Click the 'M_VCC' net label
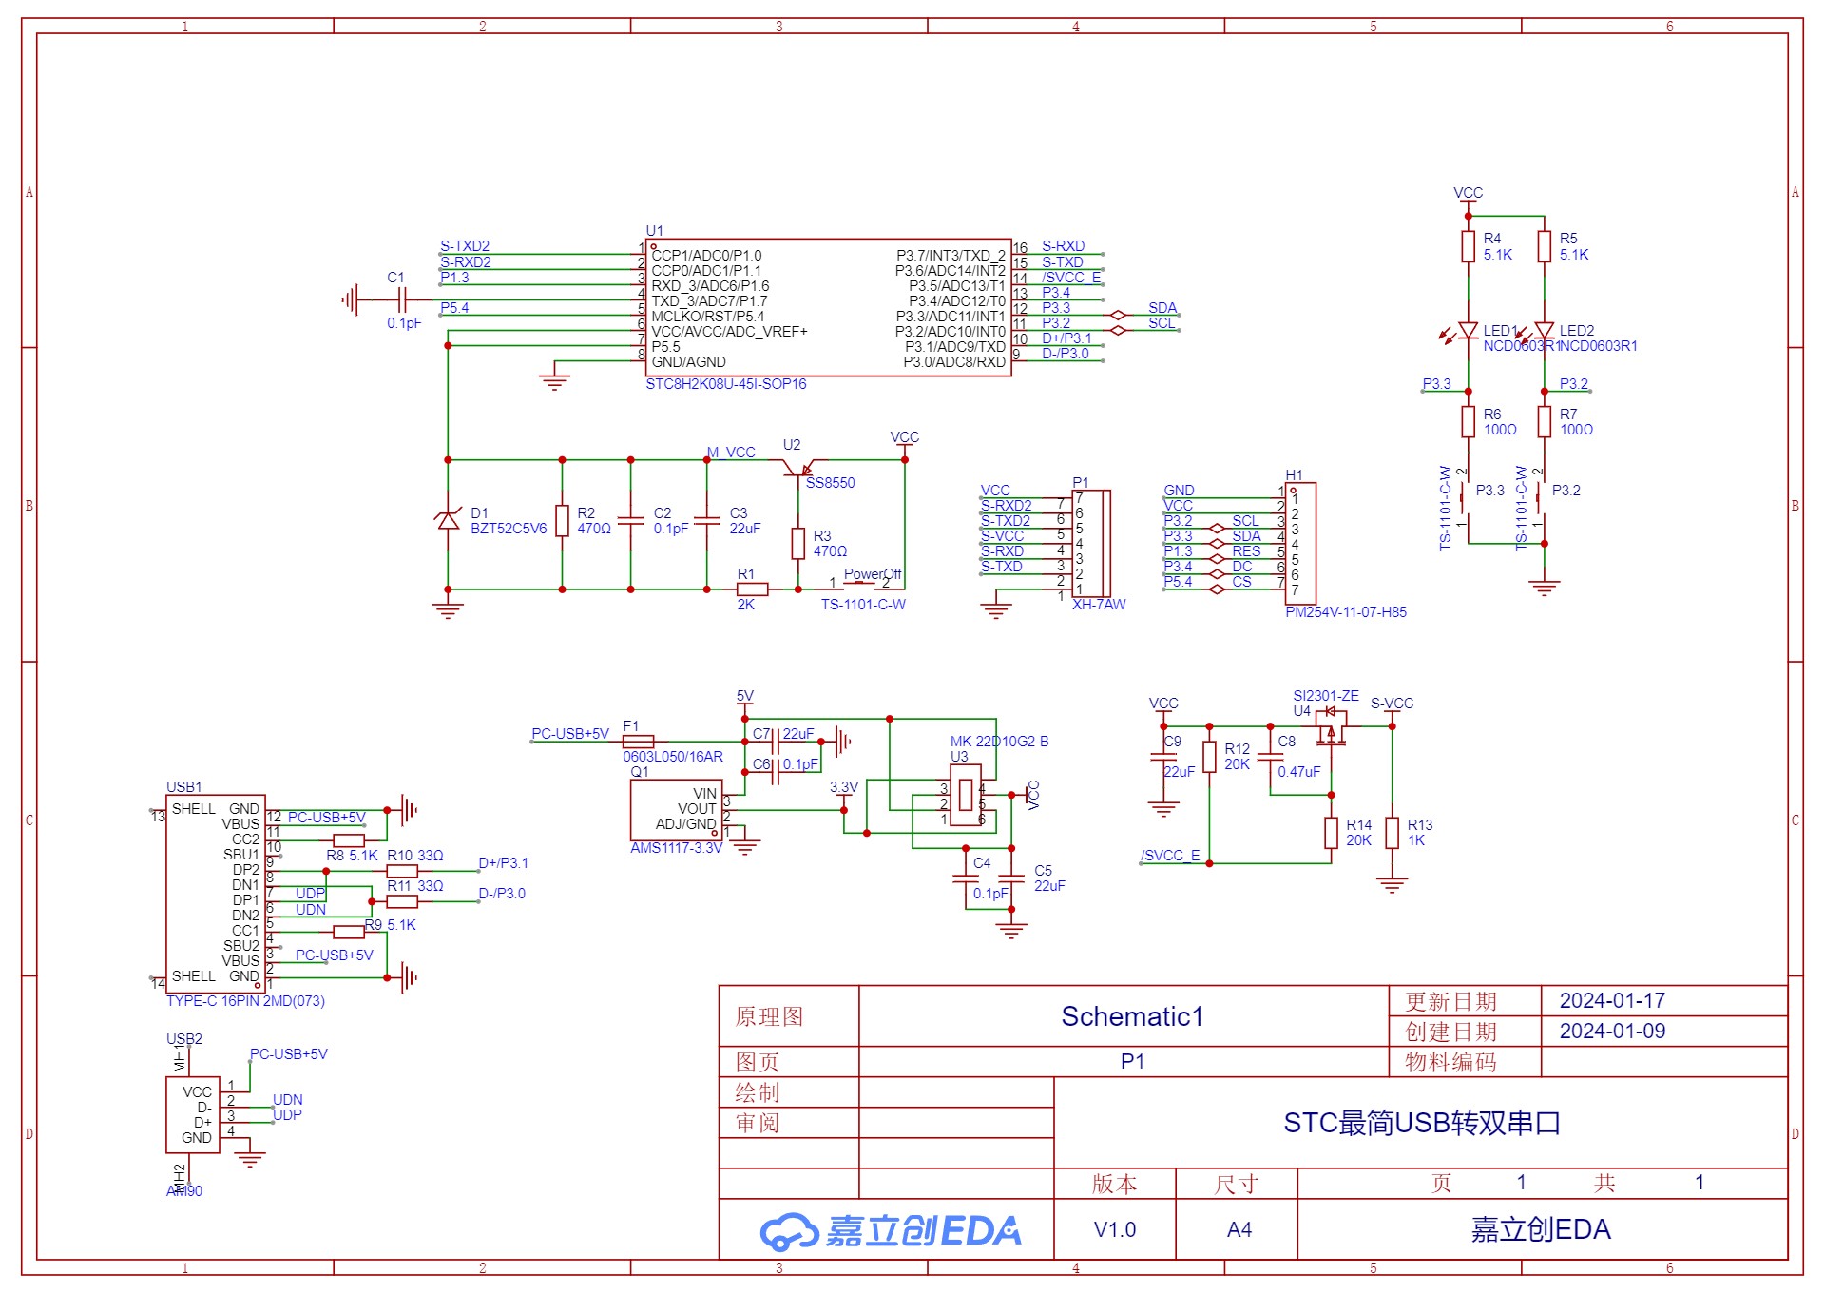Viewport: 1825px width, 1293px height. (731, 453)
